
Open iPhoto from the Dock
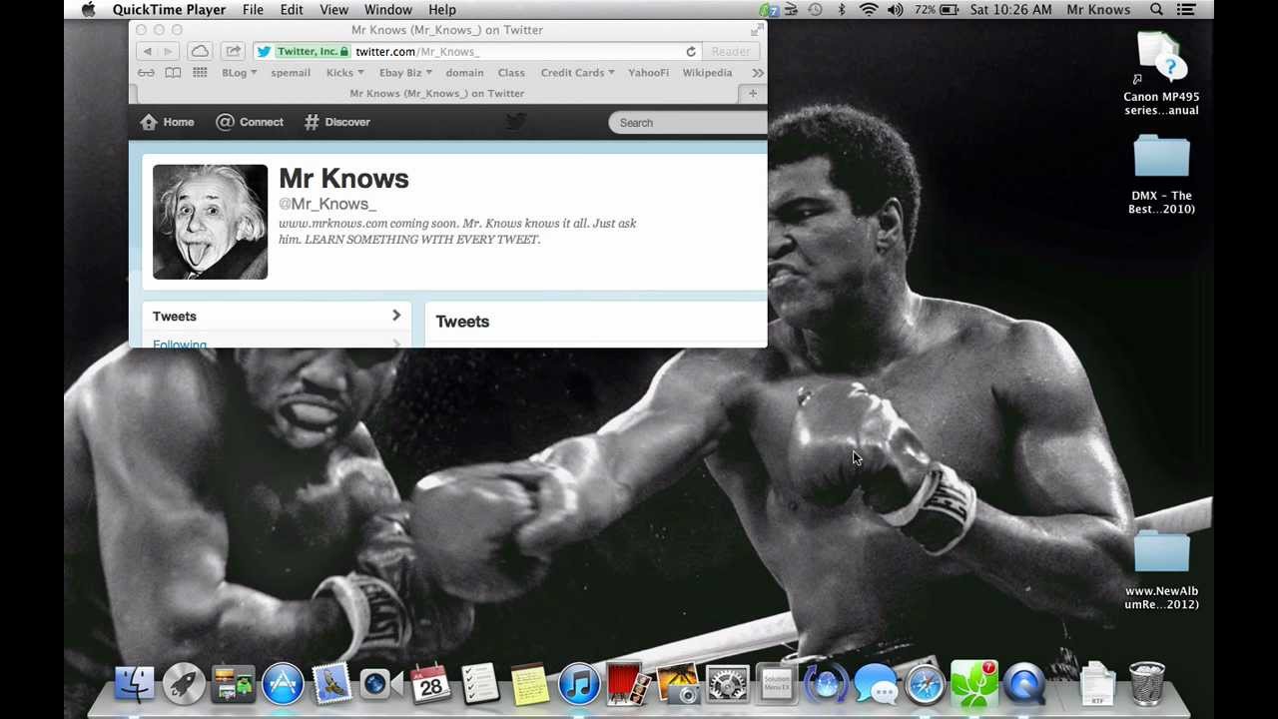click(x=678, y=684)
